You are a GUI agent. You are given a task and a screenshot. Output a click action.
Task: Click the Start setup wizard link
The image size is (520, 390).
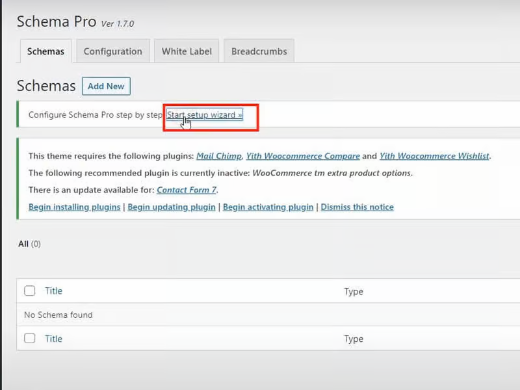pos(203,114)
